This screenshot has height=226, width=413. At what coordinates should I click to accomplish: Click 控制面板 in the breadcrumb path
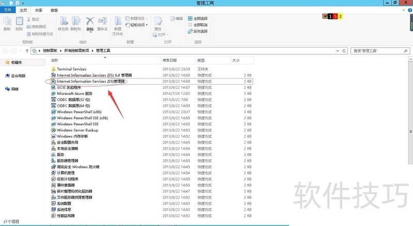point(50,51)
